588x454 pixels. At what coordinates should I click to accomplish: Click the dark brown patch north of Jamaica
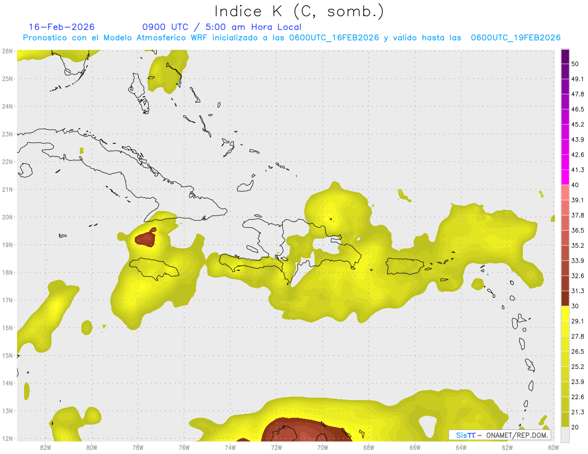tap(146, 238)
